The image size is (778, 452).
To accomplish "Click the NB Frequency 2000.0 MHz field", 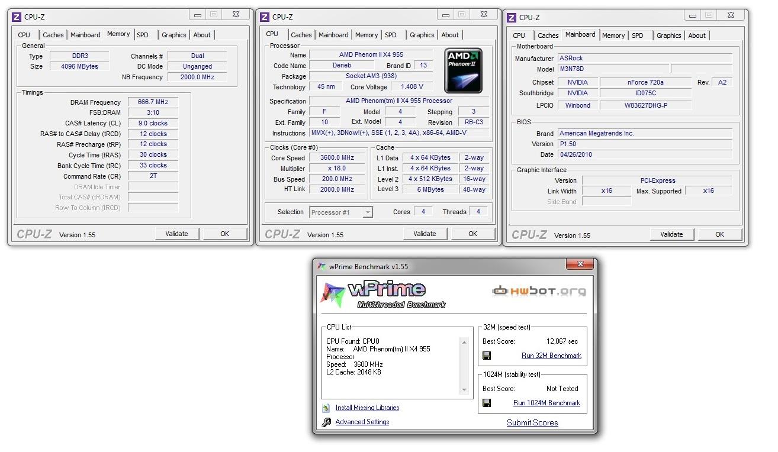I will [x=197, y=77].
